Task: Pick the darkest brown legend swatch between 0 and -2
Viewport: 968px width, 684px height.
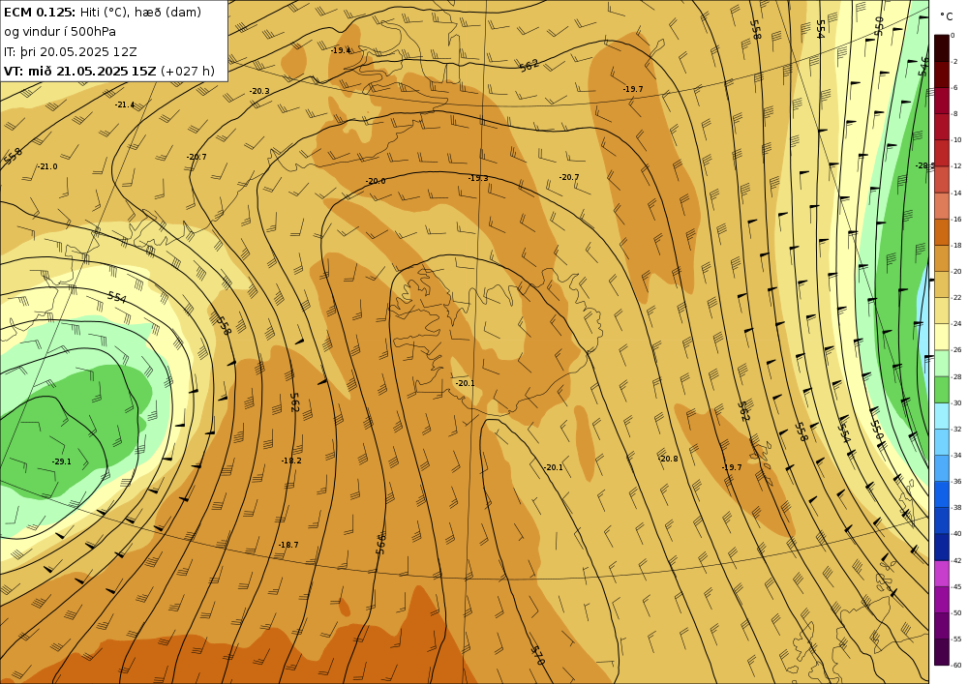Action: pos(942,48)
